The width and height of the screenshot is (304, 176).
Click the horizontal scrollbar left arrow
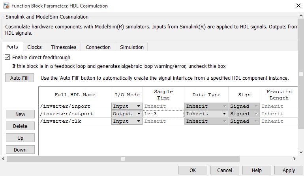3,159
